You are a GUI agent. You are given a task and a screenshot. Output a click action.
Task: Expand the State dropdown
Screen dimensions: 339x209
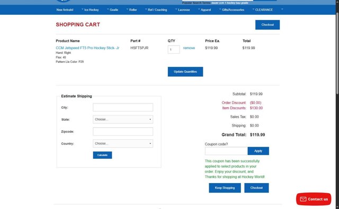[123, 119]
